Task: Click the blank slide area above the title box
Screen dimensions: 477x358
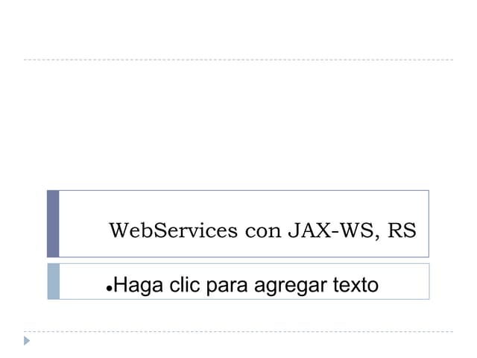Action: 238,125
